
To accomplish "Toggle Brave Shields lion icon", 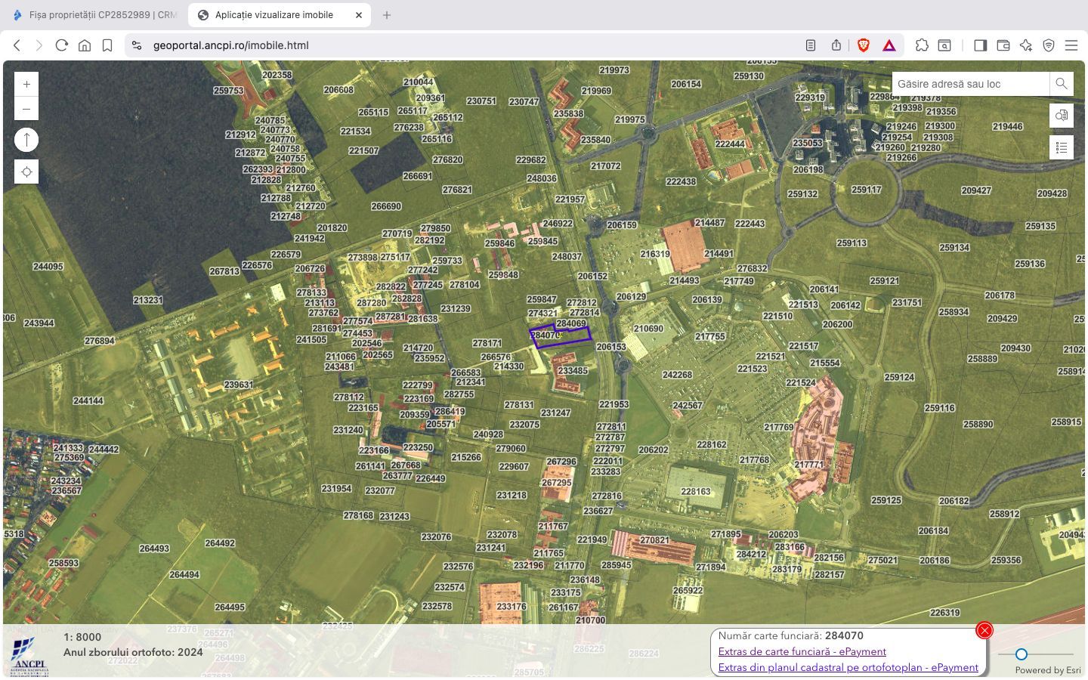I will tap(863, 45).
